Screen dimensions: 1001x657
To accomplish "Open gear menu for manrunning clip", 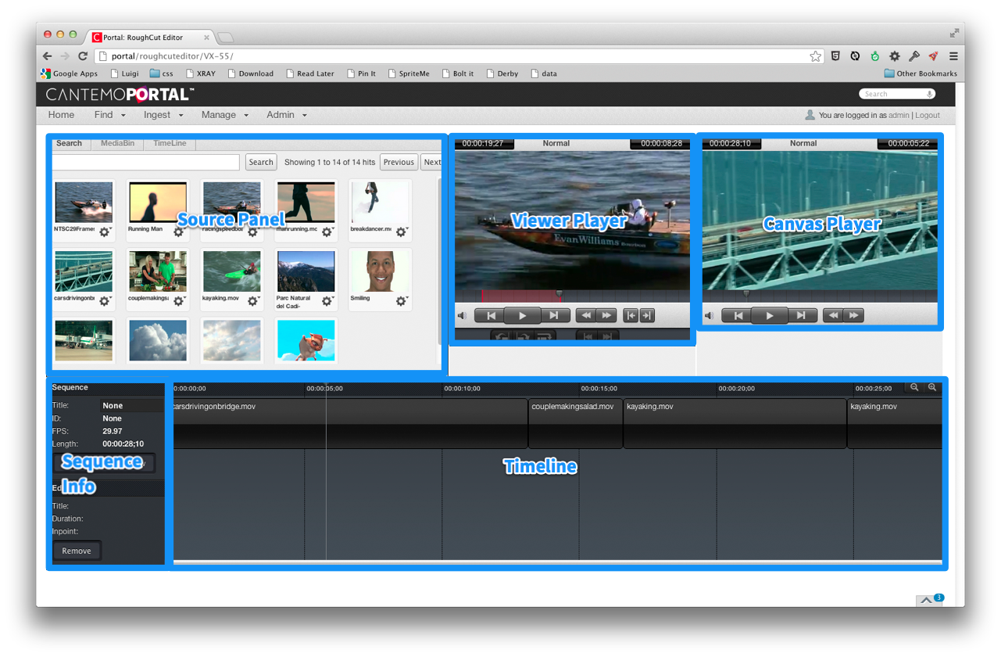I will (x=327, y=232).
